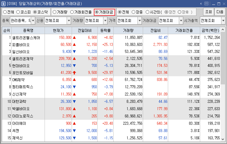Click amount 1,752,264
The image size is (227, 144).
point(212,37)
